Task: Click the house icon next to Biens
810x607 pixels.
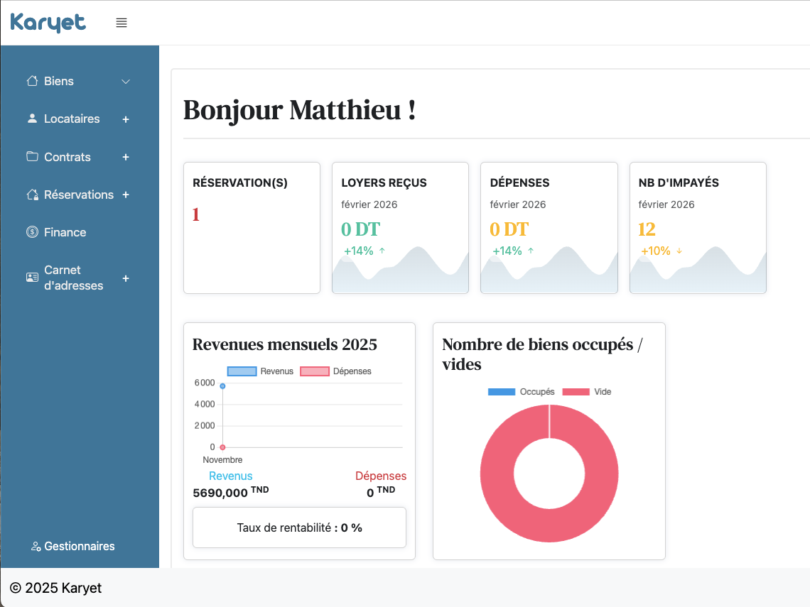Action: tap(32, 81)
